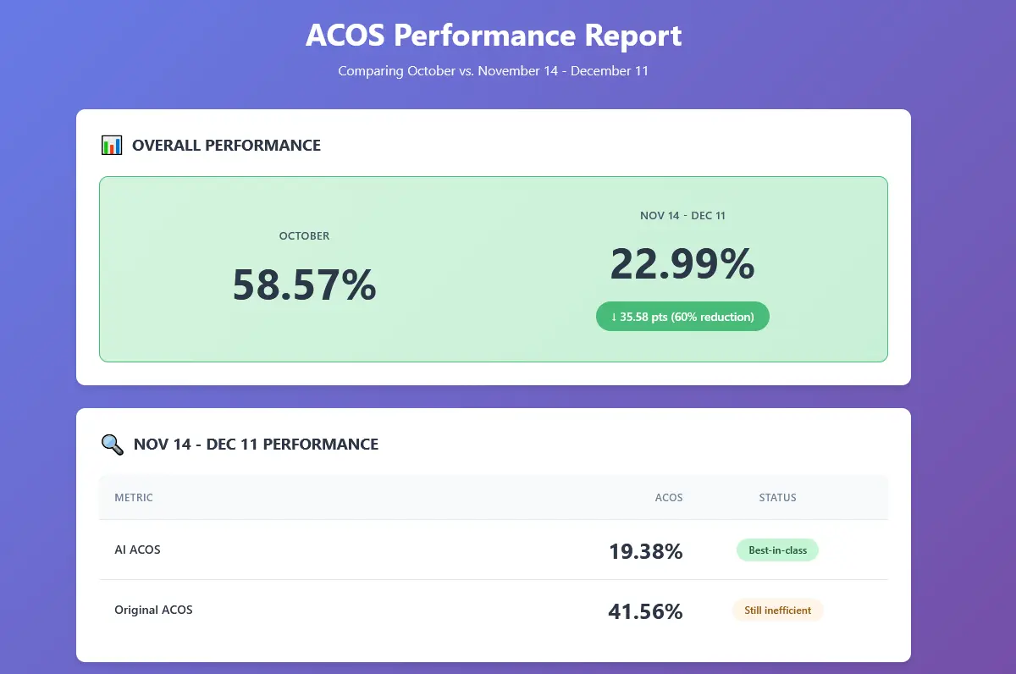Sort by the METRIC column header
1016x674 pixels.
pyautogui.click(x=134, y=498)
